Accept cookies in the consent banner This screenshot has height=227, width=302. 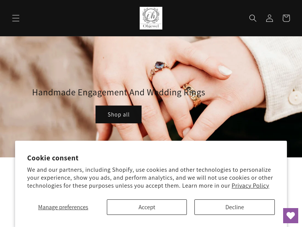click(x=147, y=207)
